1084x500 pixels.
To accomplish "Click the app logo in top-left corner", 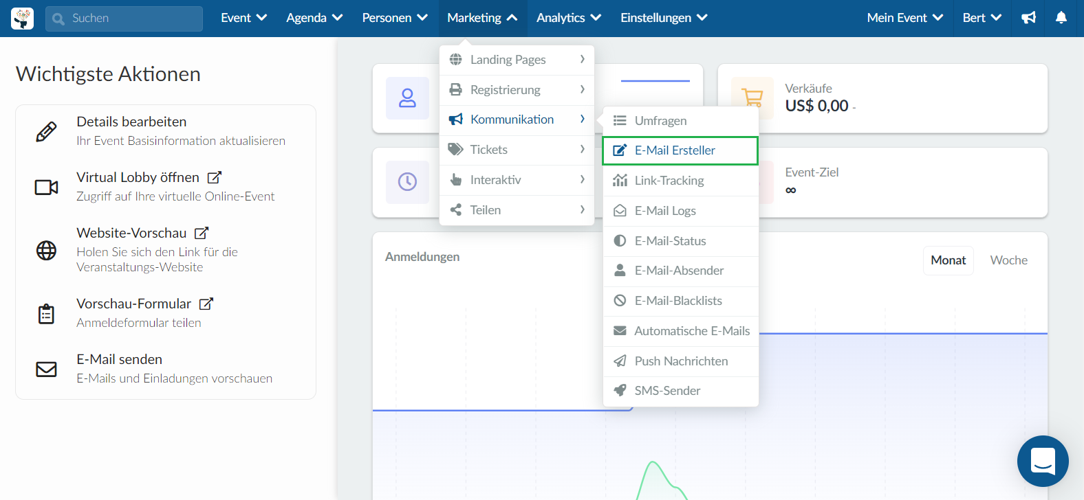I will tap(23, 19).
